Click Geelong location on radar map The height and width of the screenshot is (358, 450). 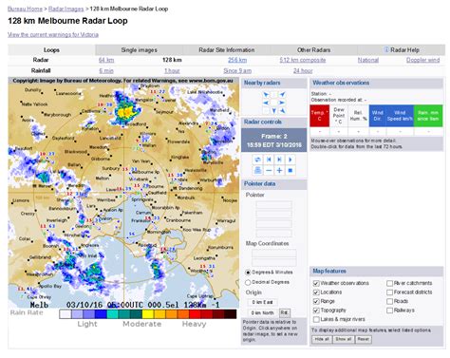coord(83,226)
